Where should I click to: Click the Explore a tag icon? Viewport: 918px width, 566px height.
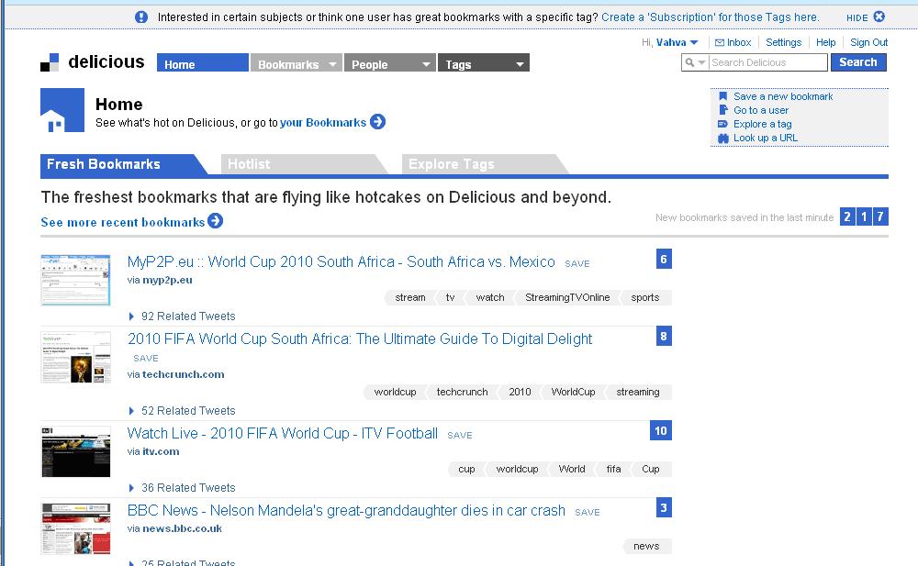click(723, 124)
